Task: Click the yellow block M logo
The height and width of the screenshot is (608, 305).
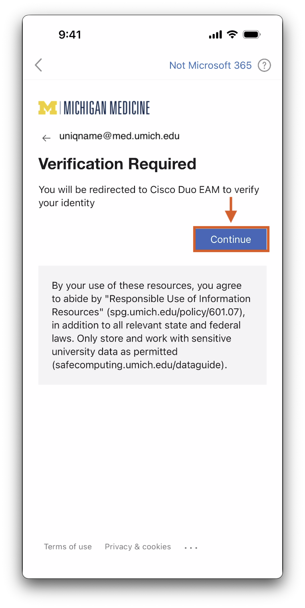Action: tap(48, 108)
